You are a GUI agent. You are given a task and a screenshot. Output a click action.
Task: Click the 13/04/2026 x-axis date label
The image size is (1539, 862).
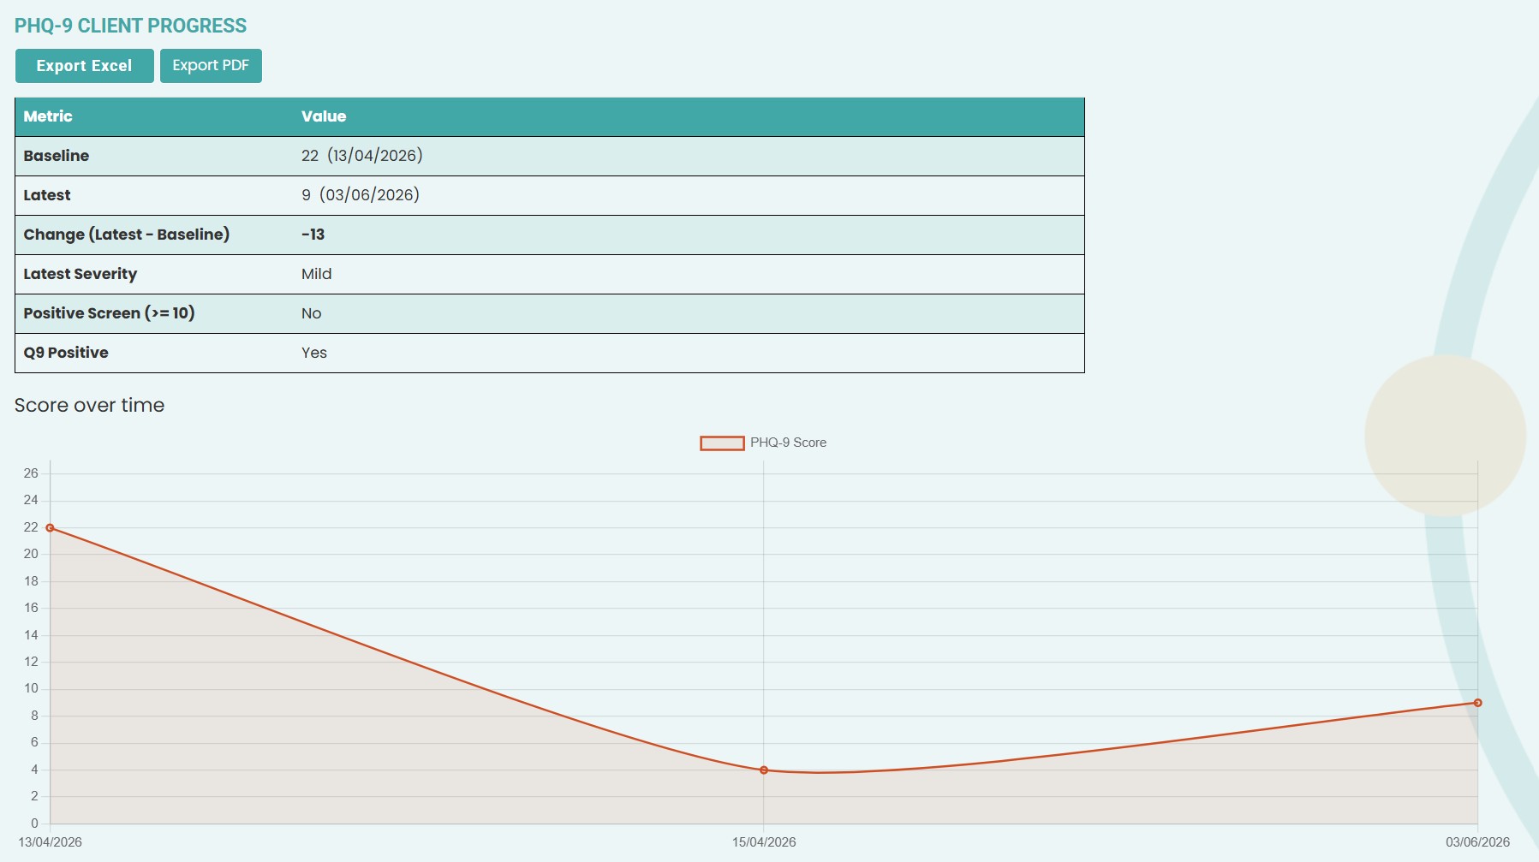coord(51,842)
